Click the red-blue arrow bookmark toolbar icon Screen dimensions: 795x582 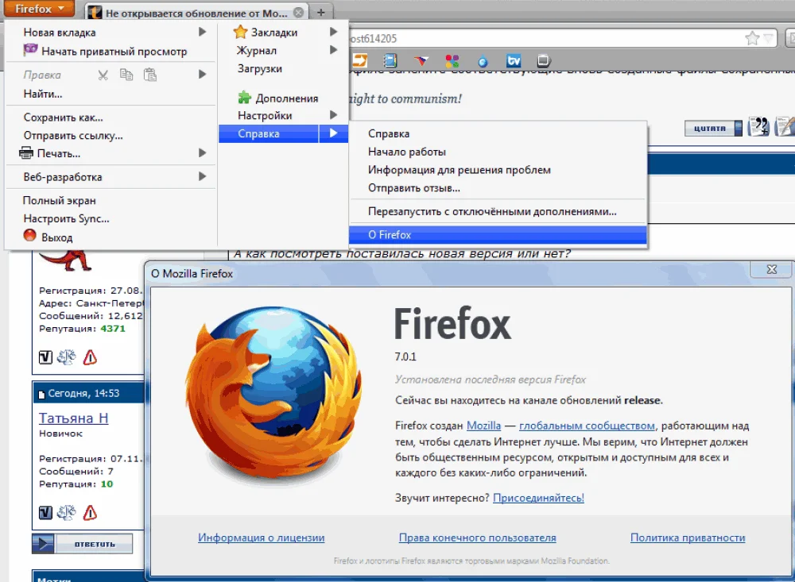coord(421,61)
